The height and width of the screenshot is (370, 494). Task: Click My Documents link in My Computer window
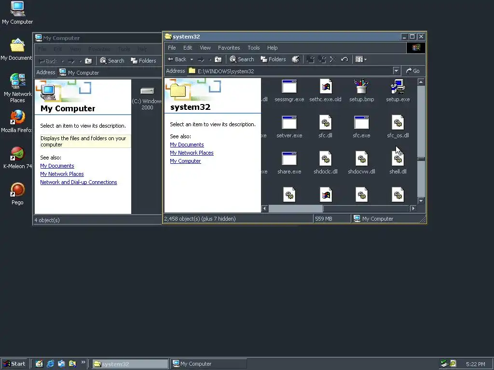pos(57,166)
